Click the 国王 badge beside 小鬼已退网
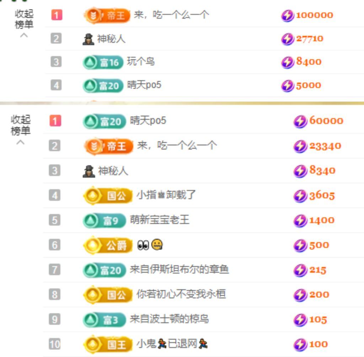 click(108, 345)
